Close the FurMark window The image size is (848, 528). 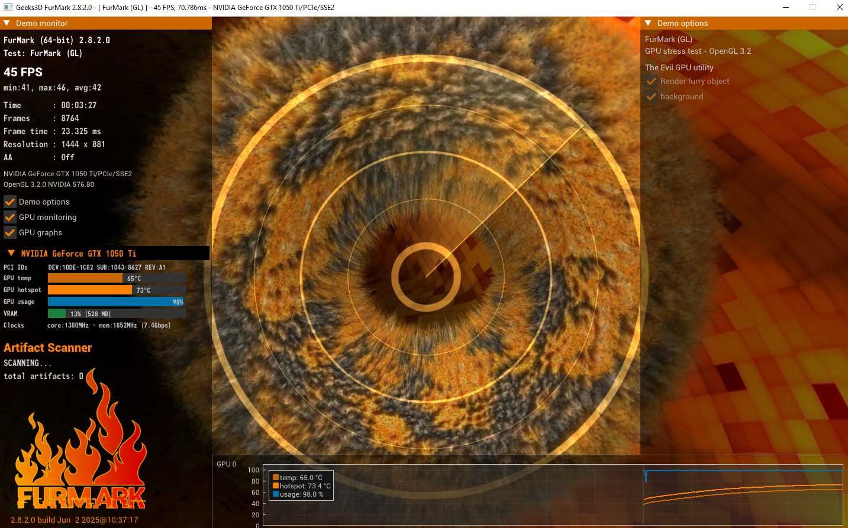tap(839, 8)
